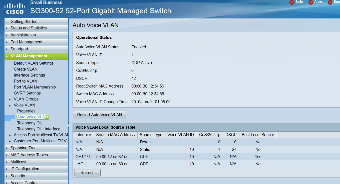Open Spanning Tree menu
Image resolution: width=340 pixels, height=184 pixels.
24,148
